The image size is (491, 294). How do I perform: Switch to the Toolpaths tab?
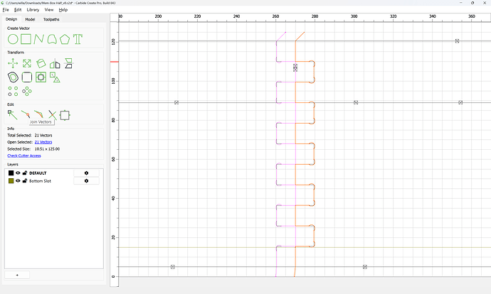click(x=51, y=19)
